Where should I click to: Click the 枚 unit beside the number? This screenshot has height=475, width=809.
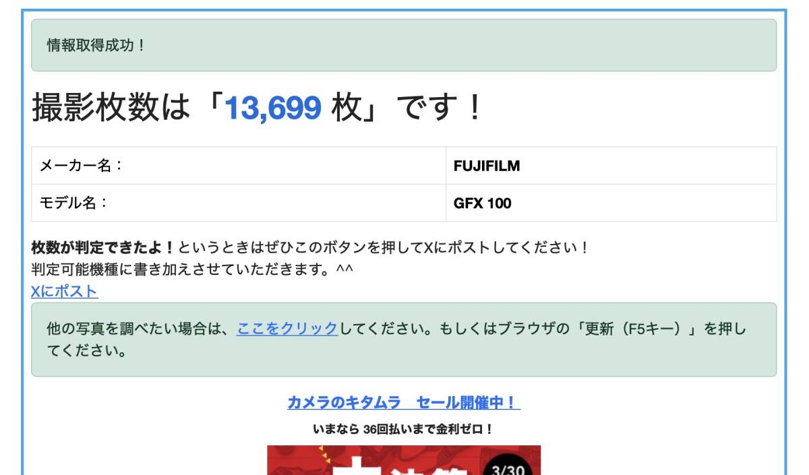pos(347,108)
